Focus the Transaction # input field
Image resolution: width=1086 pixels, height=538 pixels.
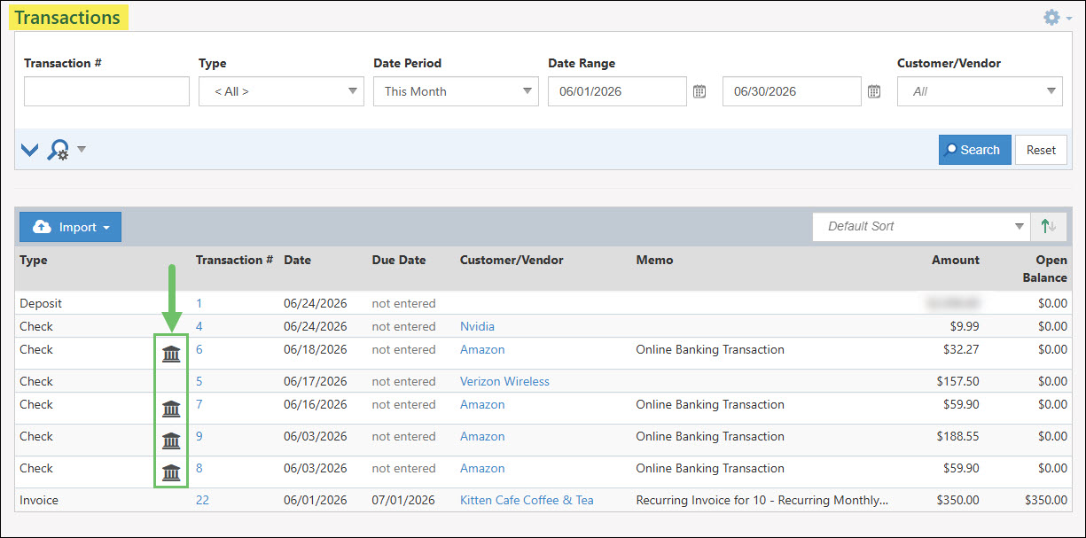click(106, 91)
